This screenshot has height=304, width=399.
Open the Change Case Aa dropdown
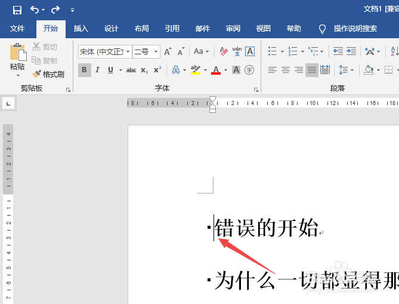201,51
